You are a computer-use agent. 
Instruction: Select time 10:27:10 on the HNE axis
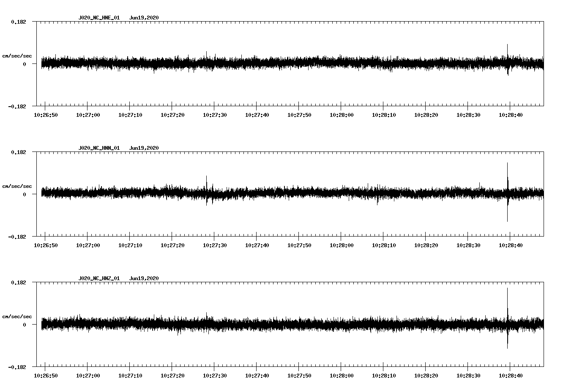[130, 115]
